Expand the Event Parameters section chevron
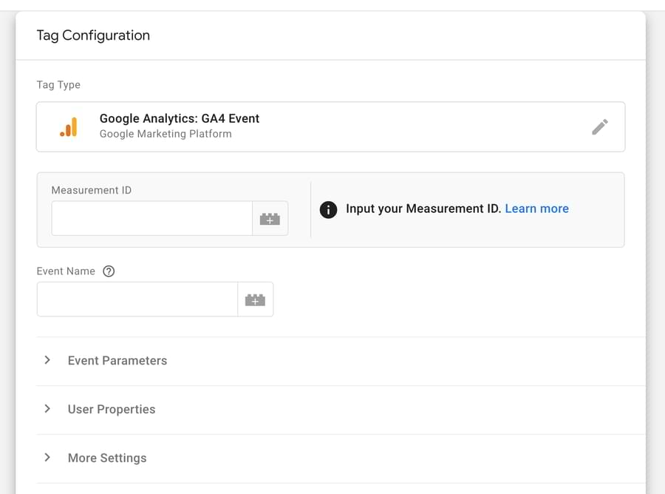The image size is (665, 494). (47, 360)
